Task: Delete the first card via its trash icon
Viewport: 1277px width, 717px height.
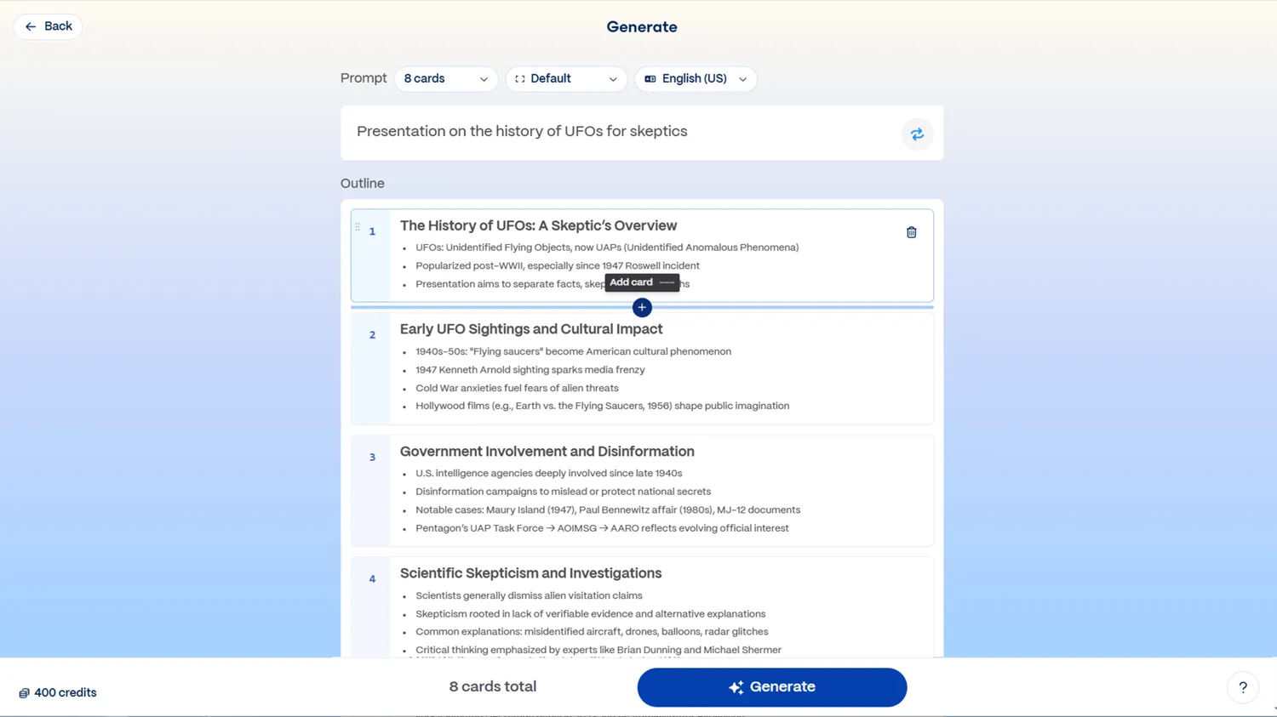Action: click(x=911, y=231)
